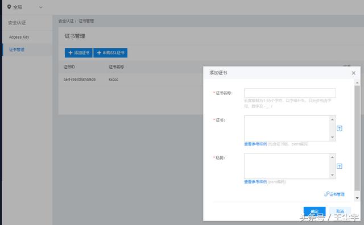This screenshot has width=364, height=225.
Task: Click the dialog vertical scrollbar thumb
Action: 357,138
